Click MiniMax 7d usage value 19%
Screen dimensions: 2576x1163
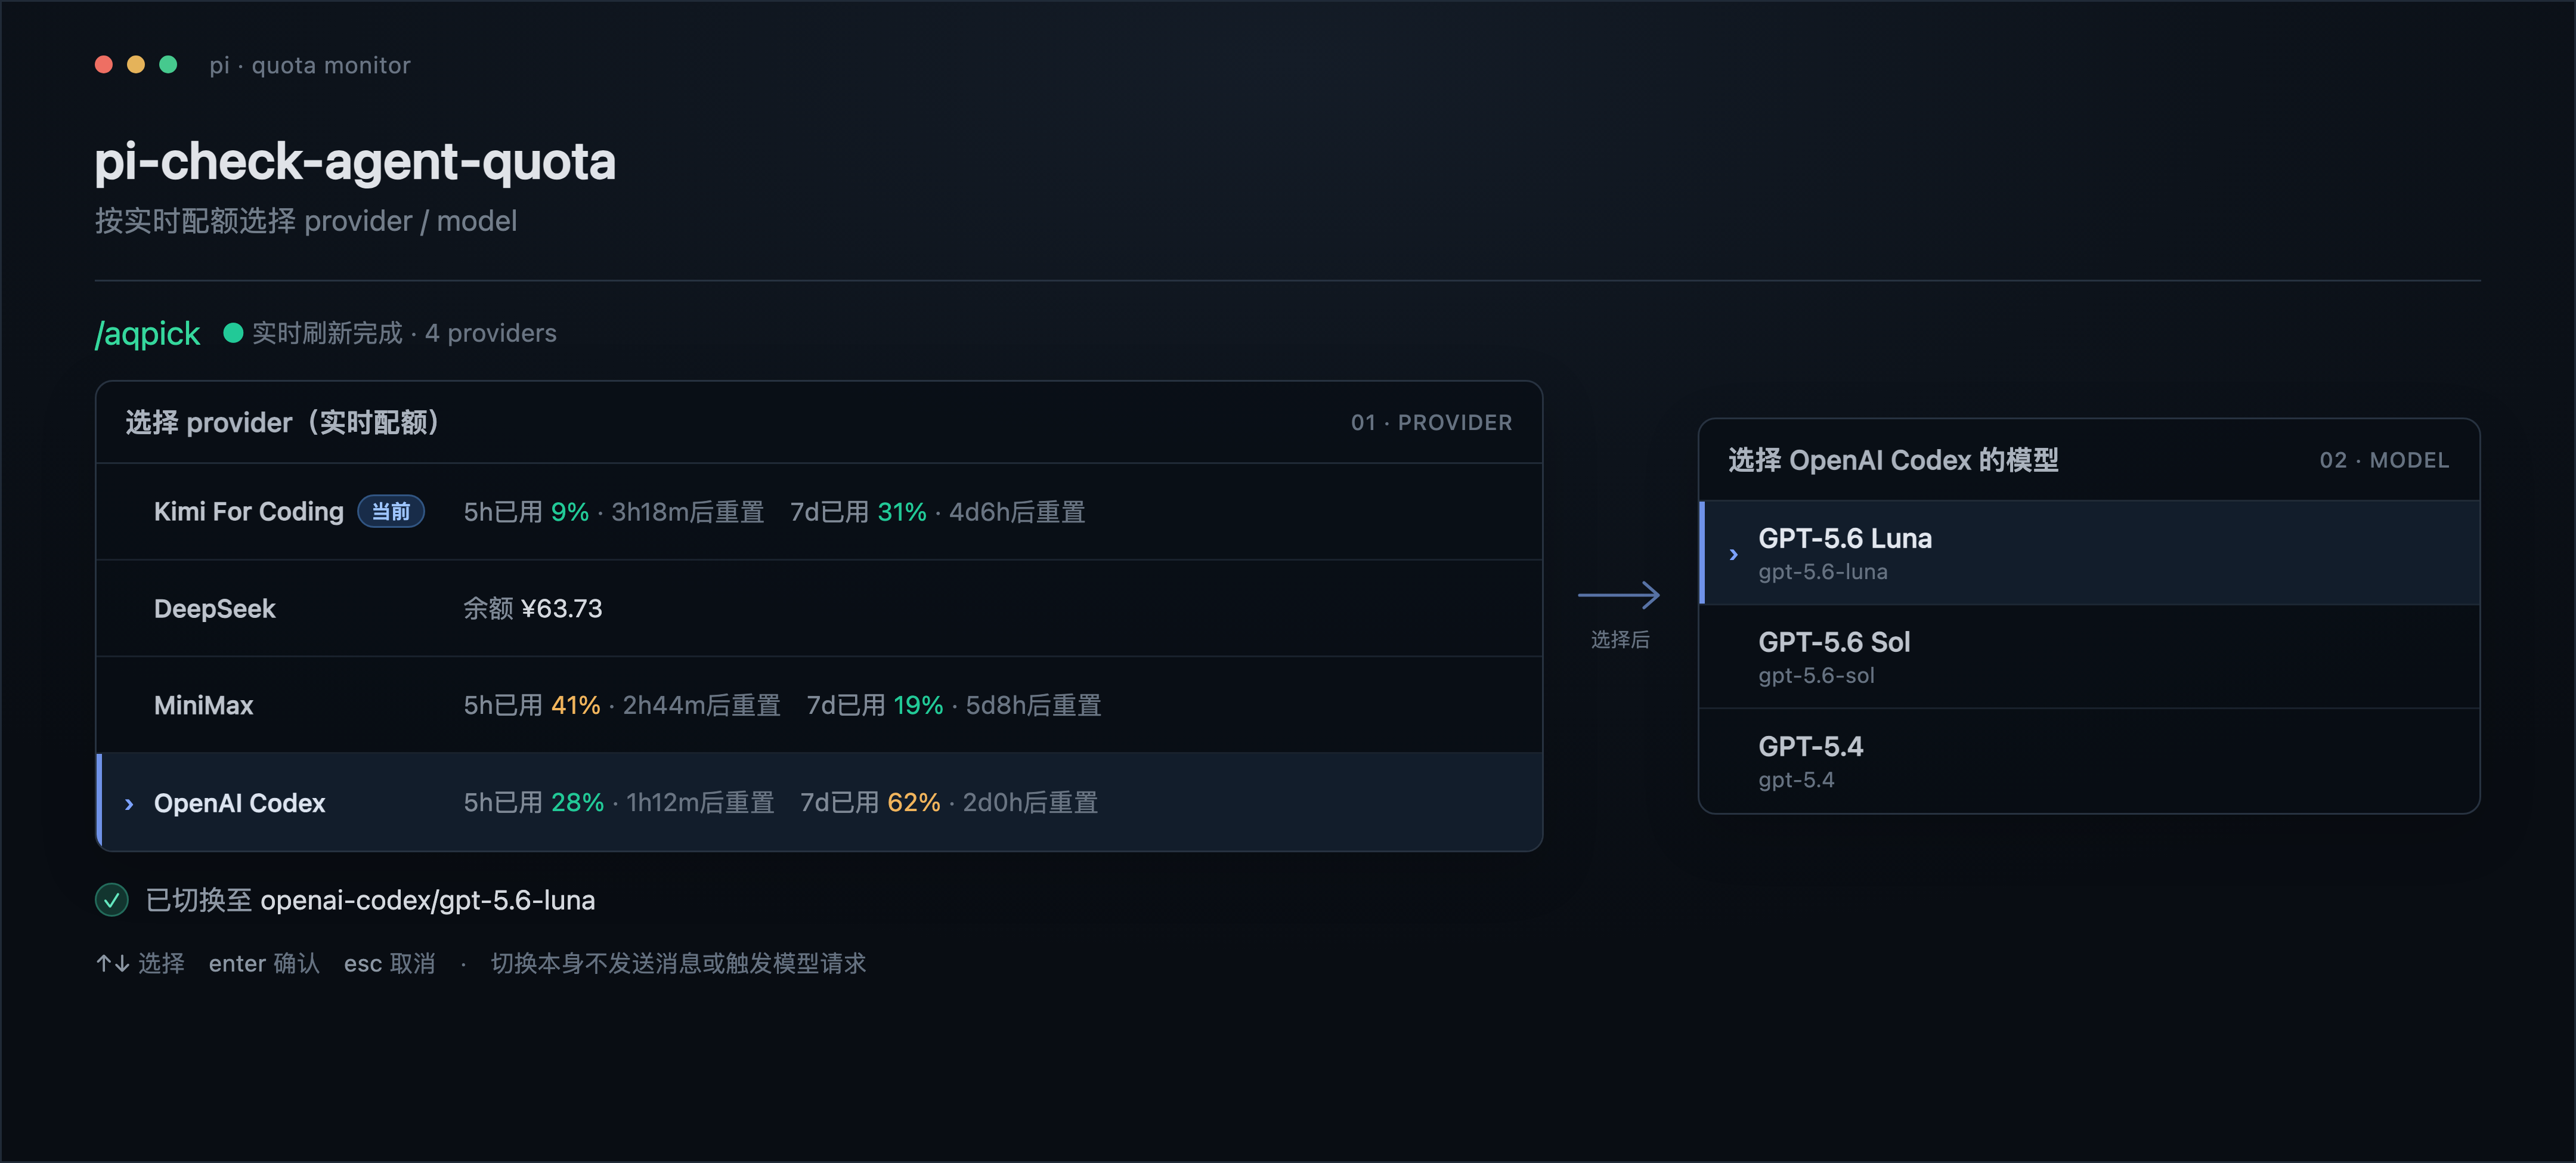[x=918, y=705]
